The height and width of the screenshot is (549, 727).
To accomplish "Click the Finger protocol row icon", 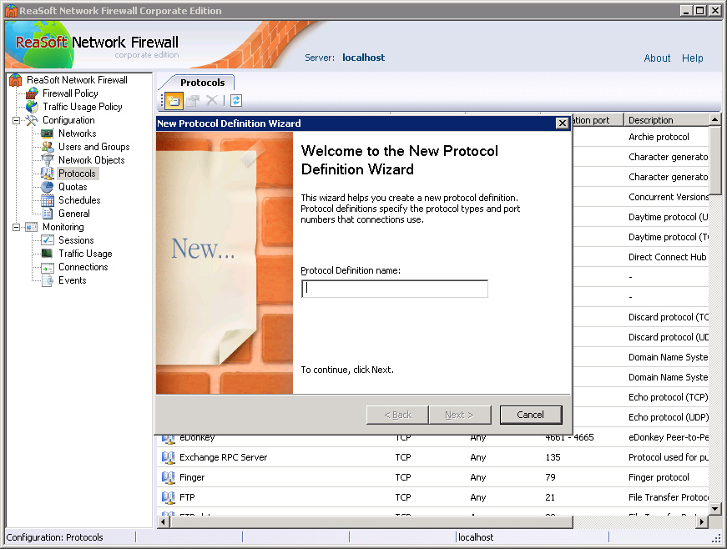I will (169, 477).
